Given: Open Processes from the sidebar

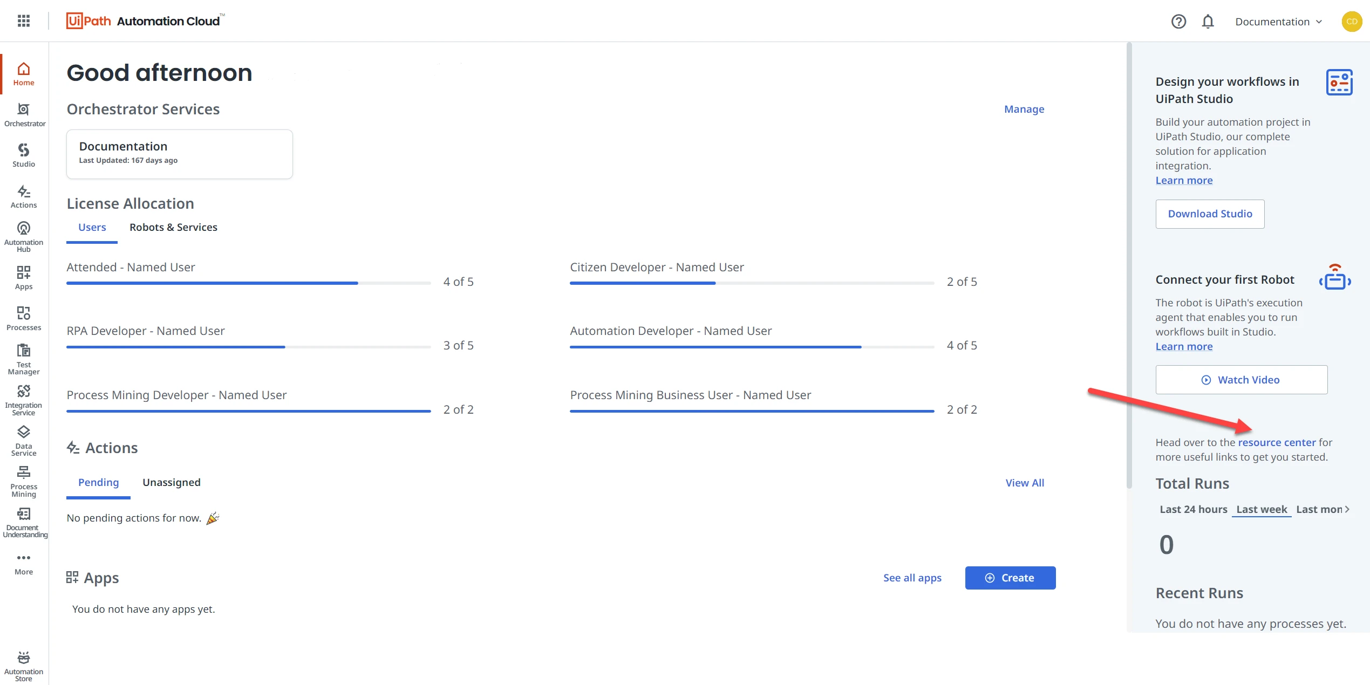Looking at the screenshot, I should pyautogui.click(x=24, y=319).
